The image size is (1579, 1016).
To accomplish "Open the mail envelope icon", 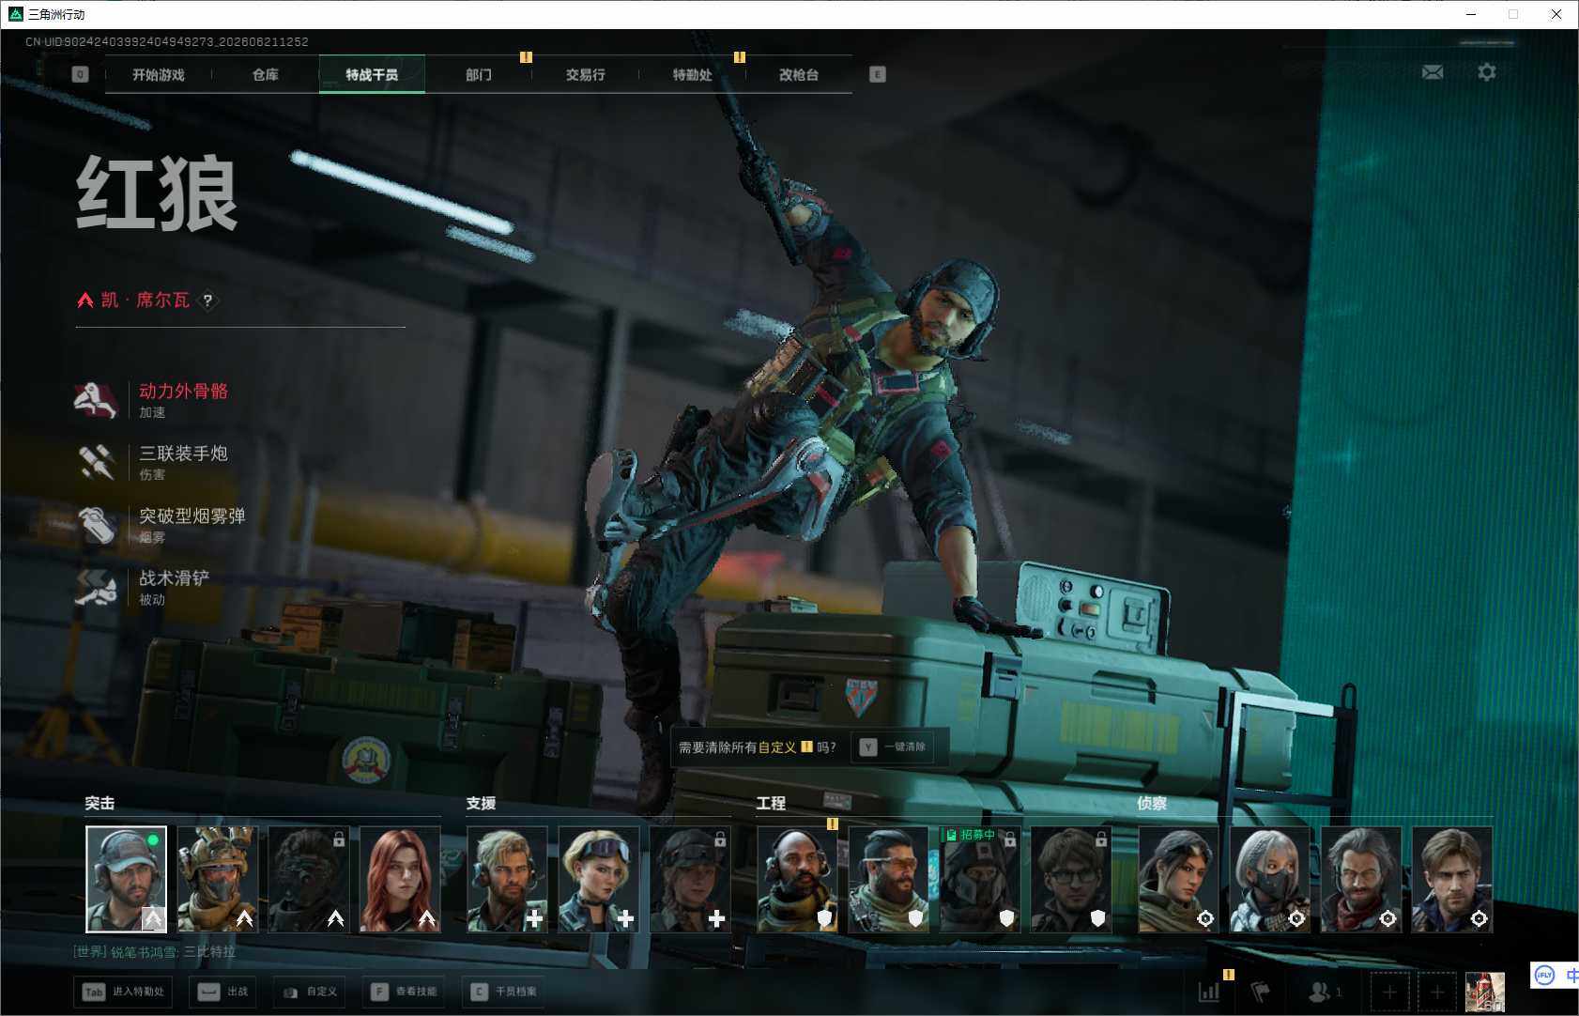I will [1433, 72].
